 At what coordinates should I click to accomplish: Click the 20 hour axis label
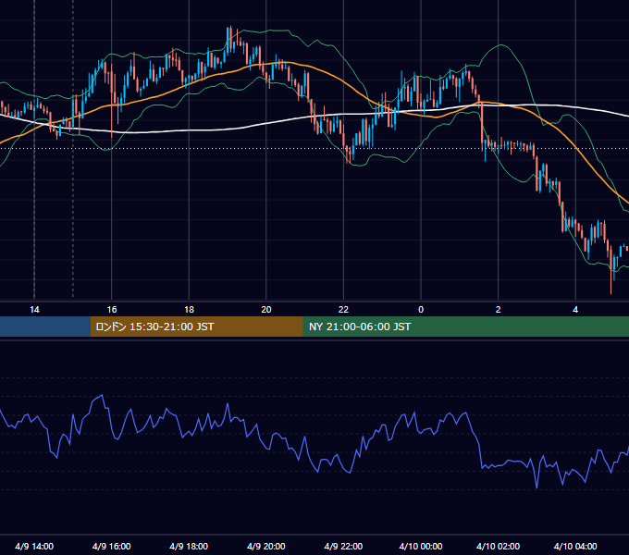tap(266, 310)
